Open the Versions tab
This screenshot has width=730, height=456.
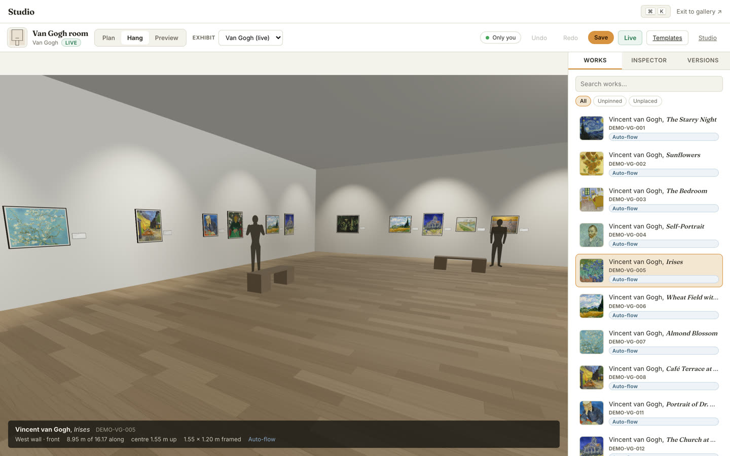pyautogui.click(x=703, y=60)
